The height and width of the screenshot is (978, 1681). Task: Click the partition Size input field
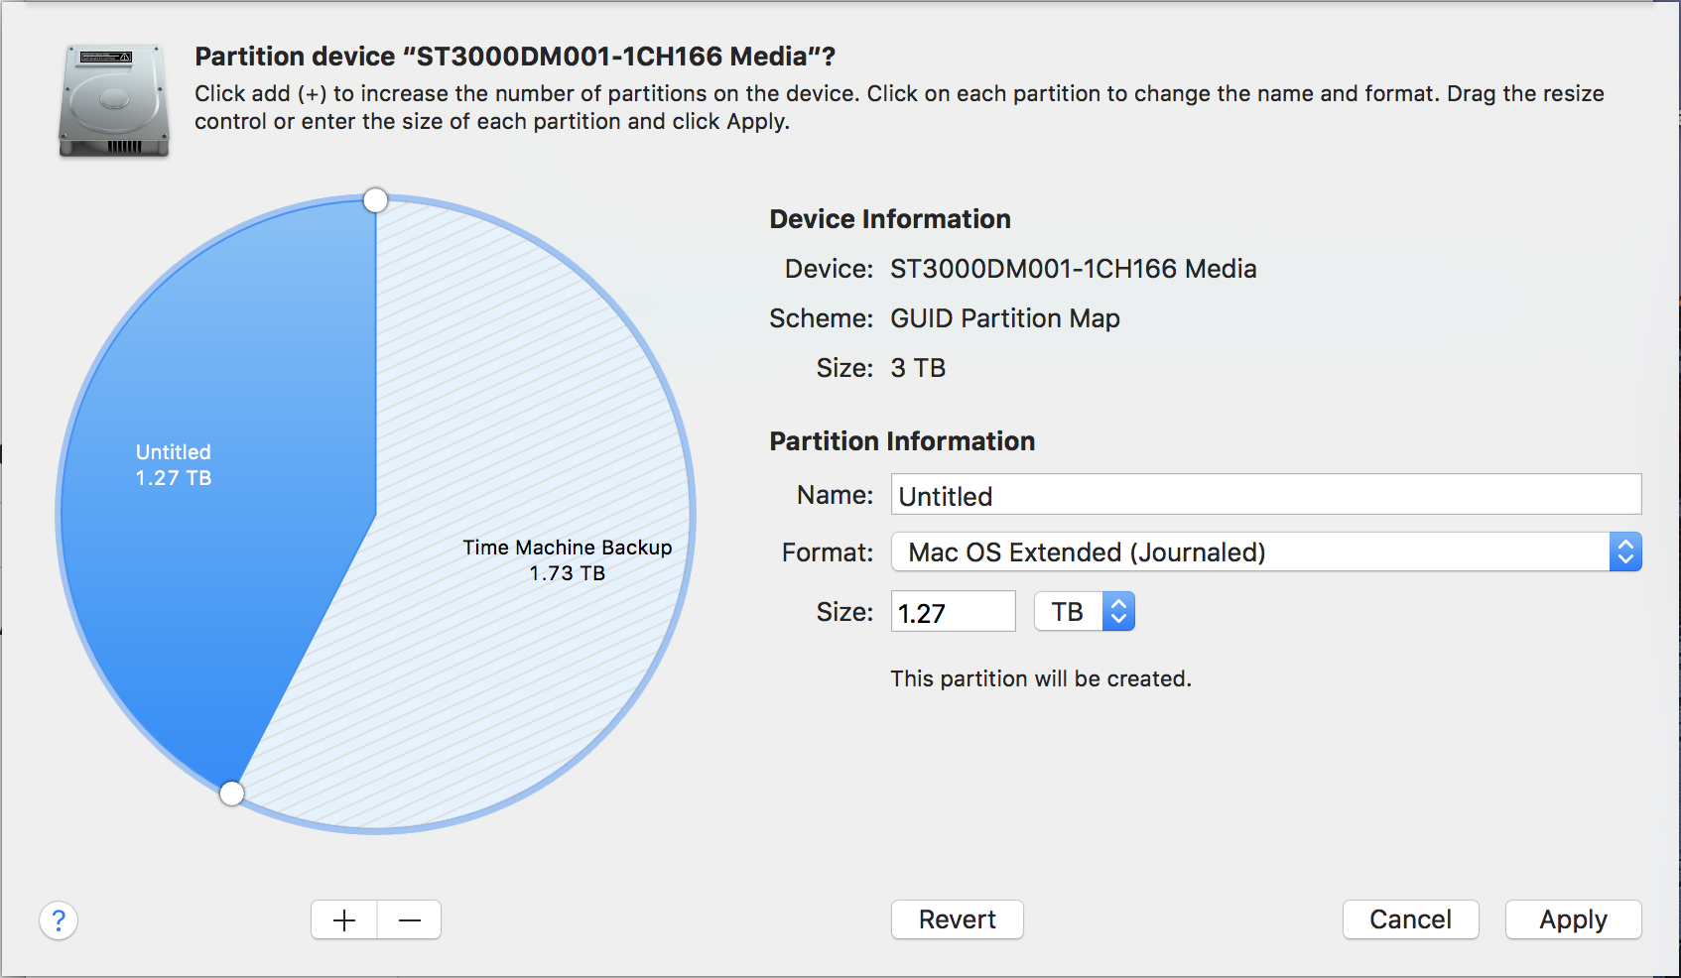(x=954, y=612)
